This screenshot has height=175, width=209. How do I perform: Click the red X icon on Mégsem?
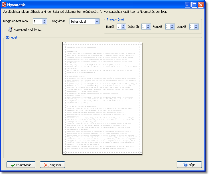click(46, 165)
